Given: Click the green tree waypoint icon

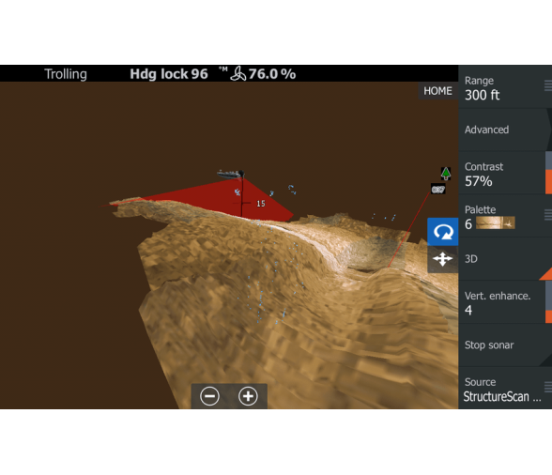Looking at the screenshot, I should pyautogui.click(x=446, y=174).
